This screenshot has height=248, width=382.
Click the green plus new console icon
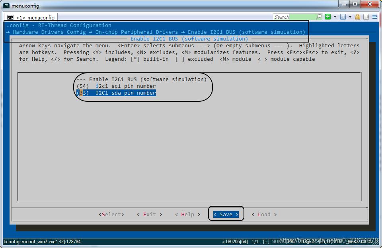click(328, 17)
